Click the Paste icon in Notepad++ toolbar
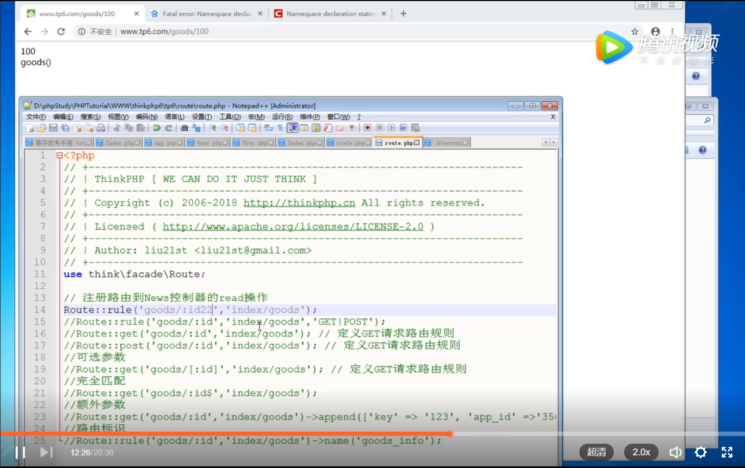 pyautogui.click(x=140, y=128)
